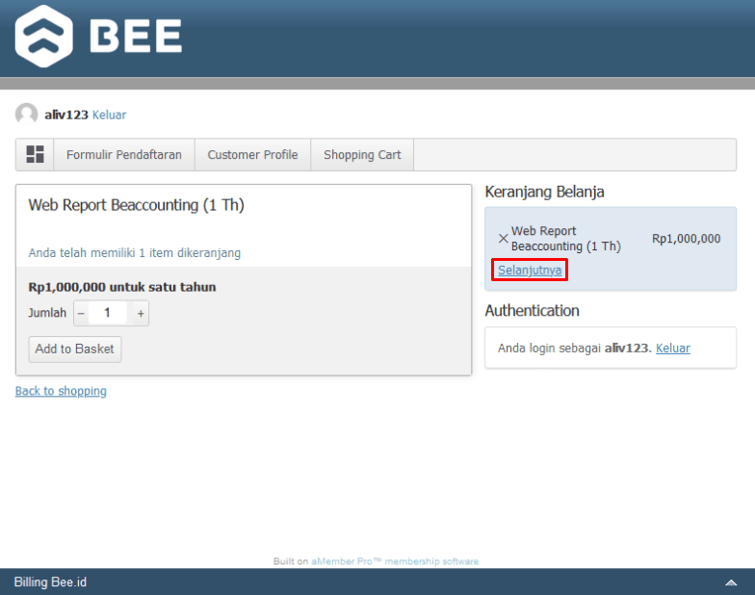Image resolution: width=755 pixels, height=595 pixels.
Task: Click 'Anda telah memiliki 1 item dikeranjang' text
Action: 135,252
